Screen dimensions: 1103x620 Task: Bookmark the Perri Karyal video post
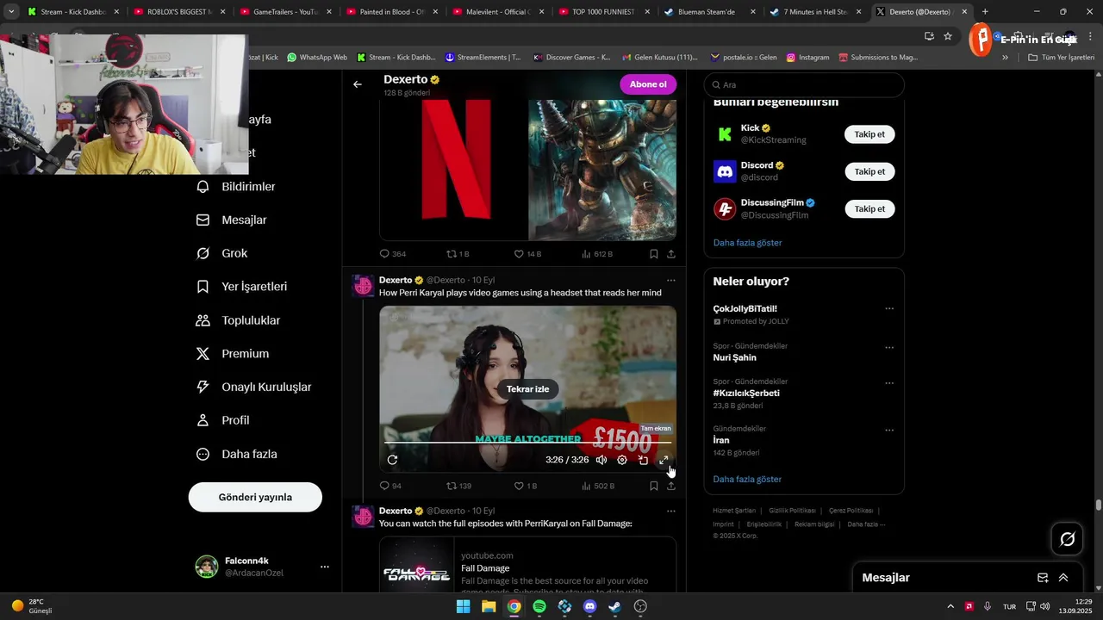click(654, 486)
